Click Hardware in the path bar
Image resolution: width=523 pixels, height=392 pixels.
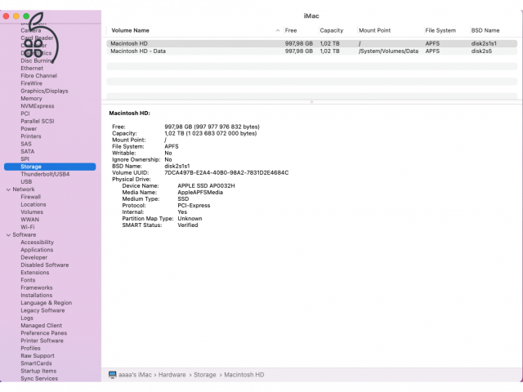click(172, 375)
